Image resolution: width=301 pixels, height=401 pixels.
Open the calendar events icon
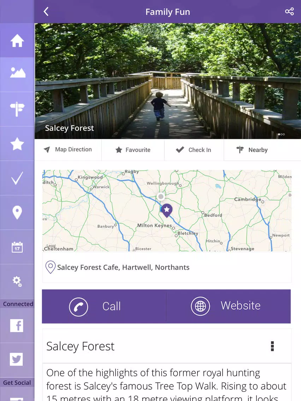(17, 247)
